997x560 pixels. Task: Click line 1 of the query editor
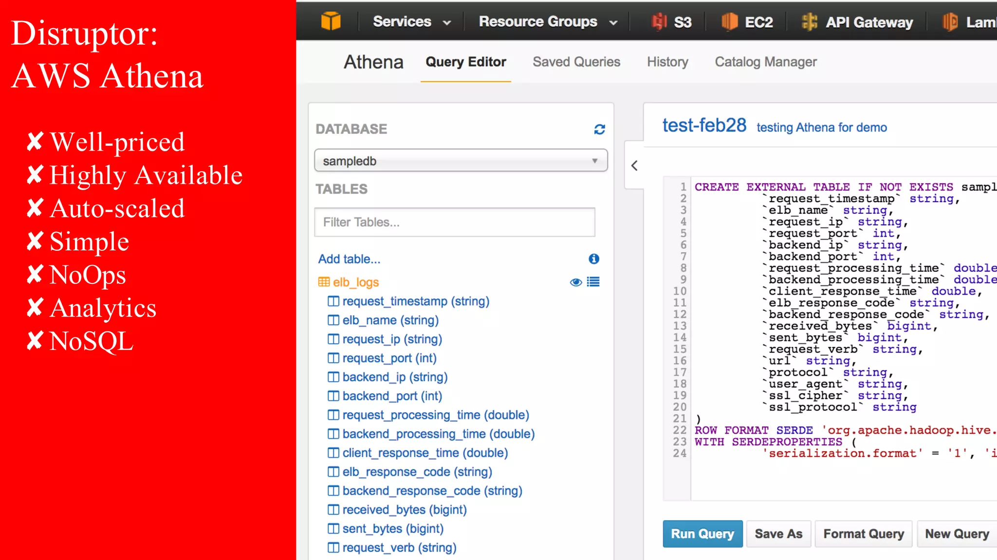pyautogui.click(x=845, y=187)
